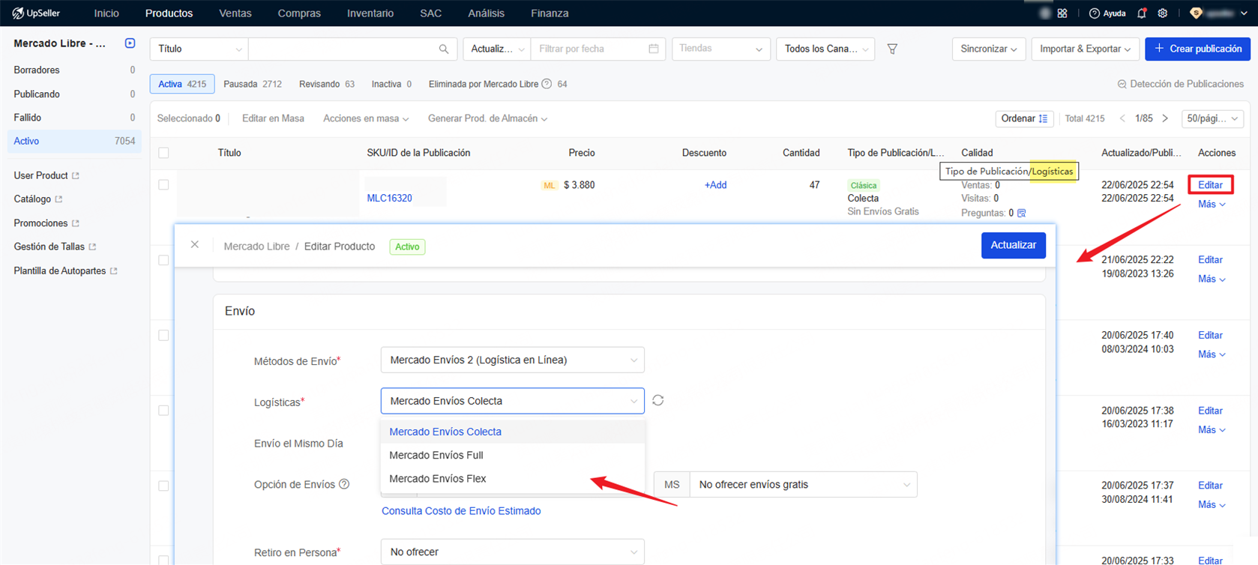Change the 50/pági... page size
The height and width of the screenshot is (565, 1258).
1212,118
